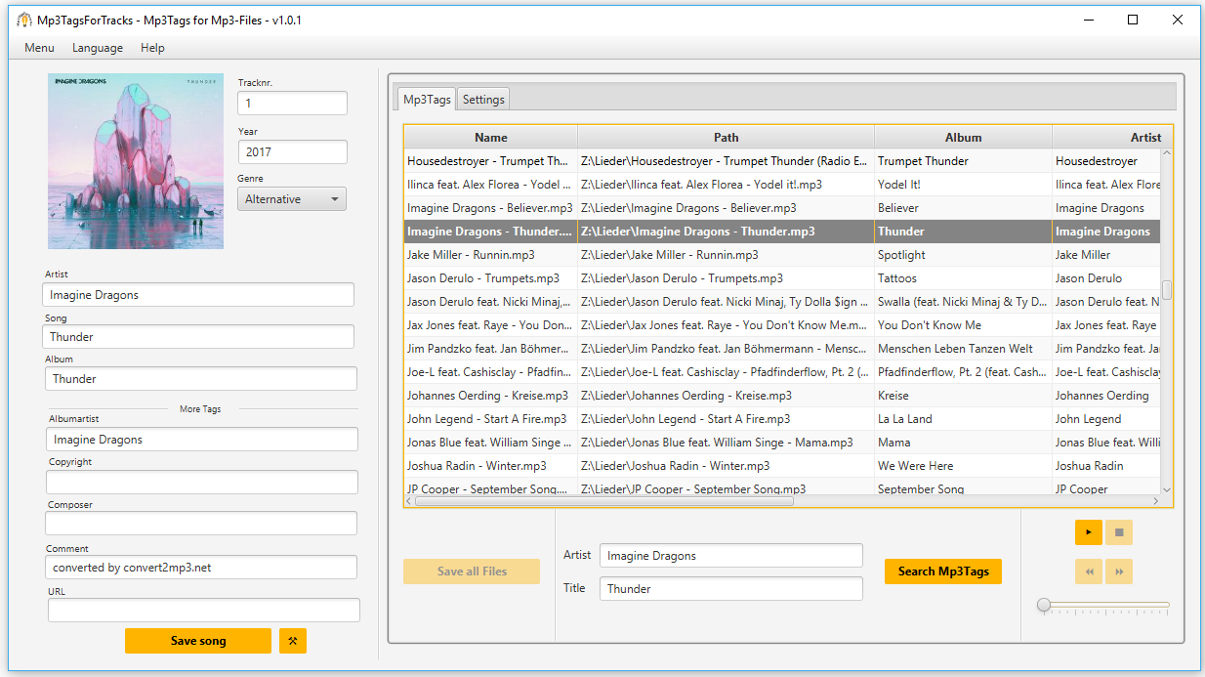Select row Imagine Dragons - Thunder.mp3
Viewport: 1205px width, 677px height.
click(782, 232)
